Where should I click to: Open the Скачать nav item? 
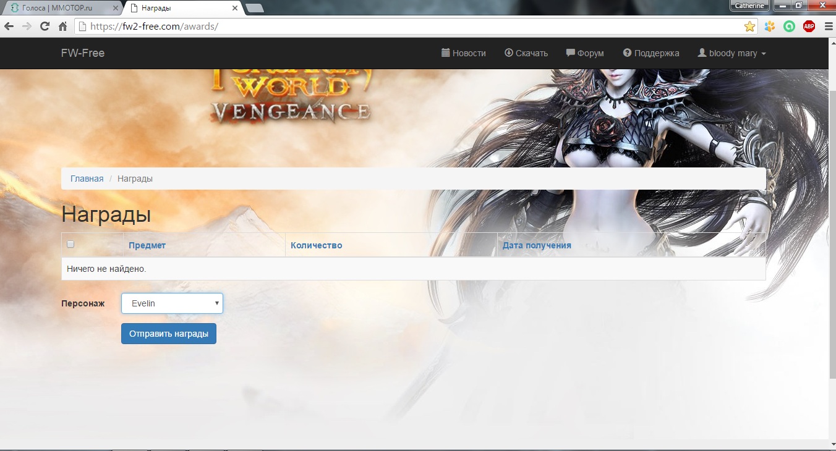click(x=526, y=53)
